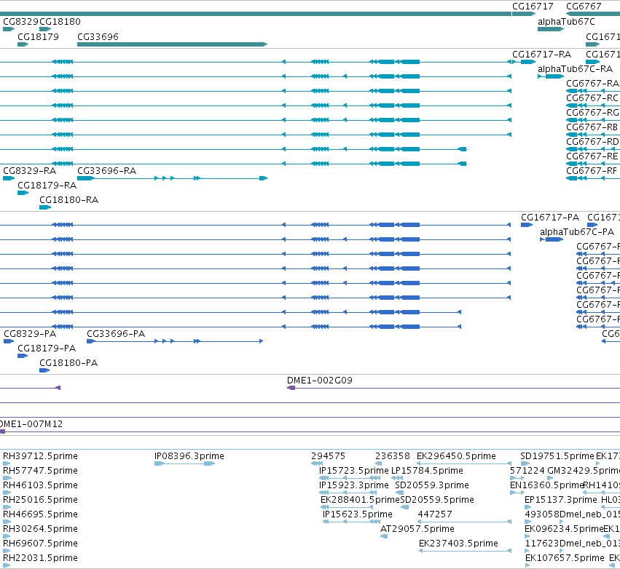Click the CG8329-RA transcript label
The height and width of the screenshot is (569, 620).
[x=30, y=170]
